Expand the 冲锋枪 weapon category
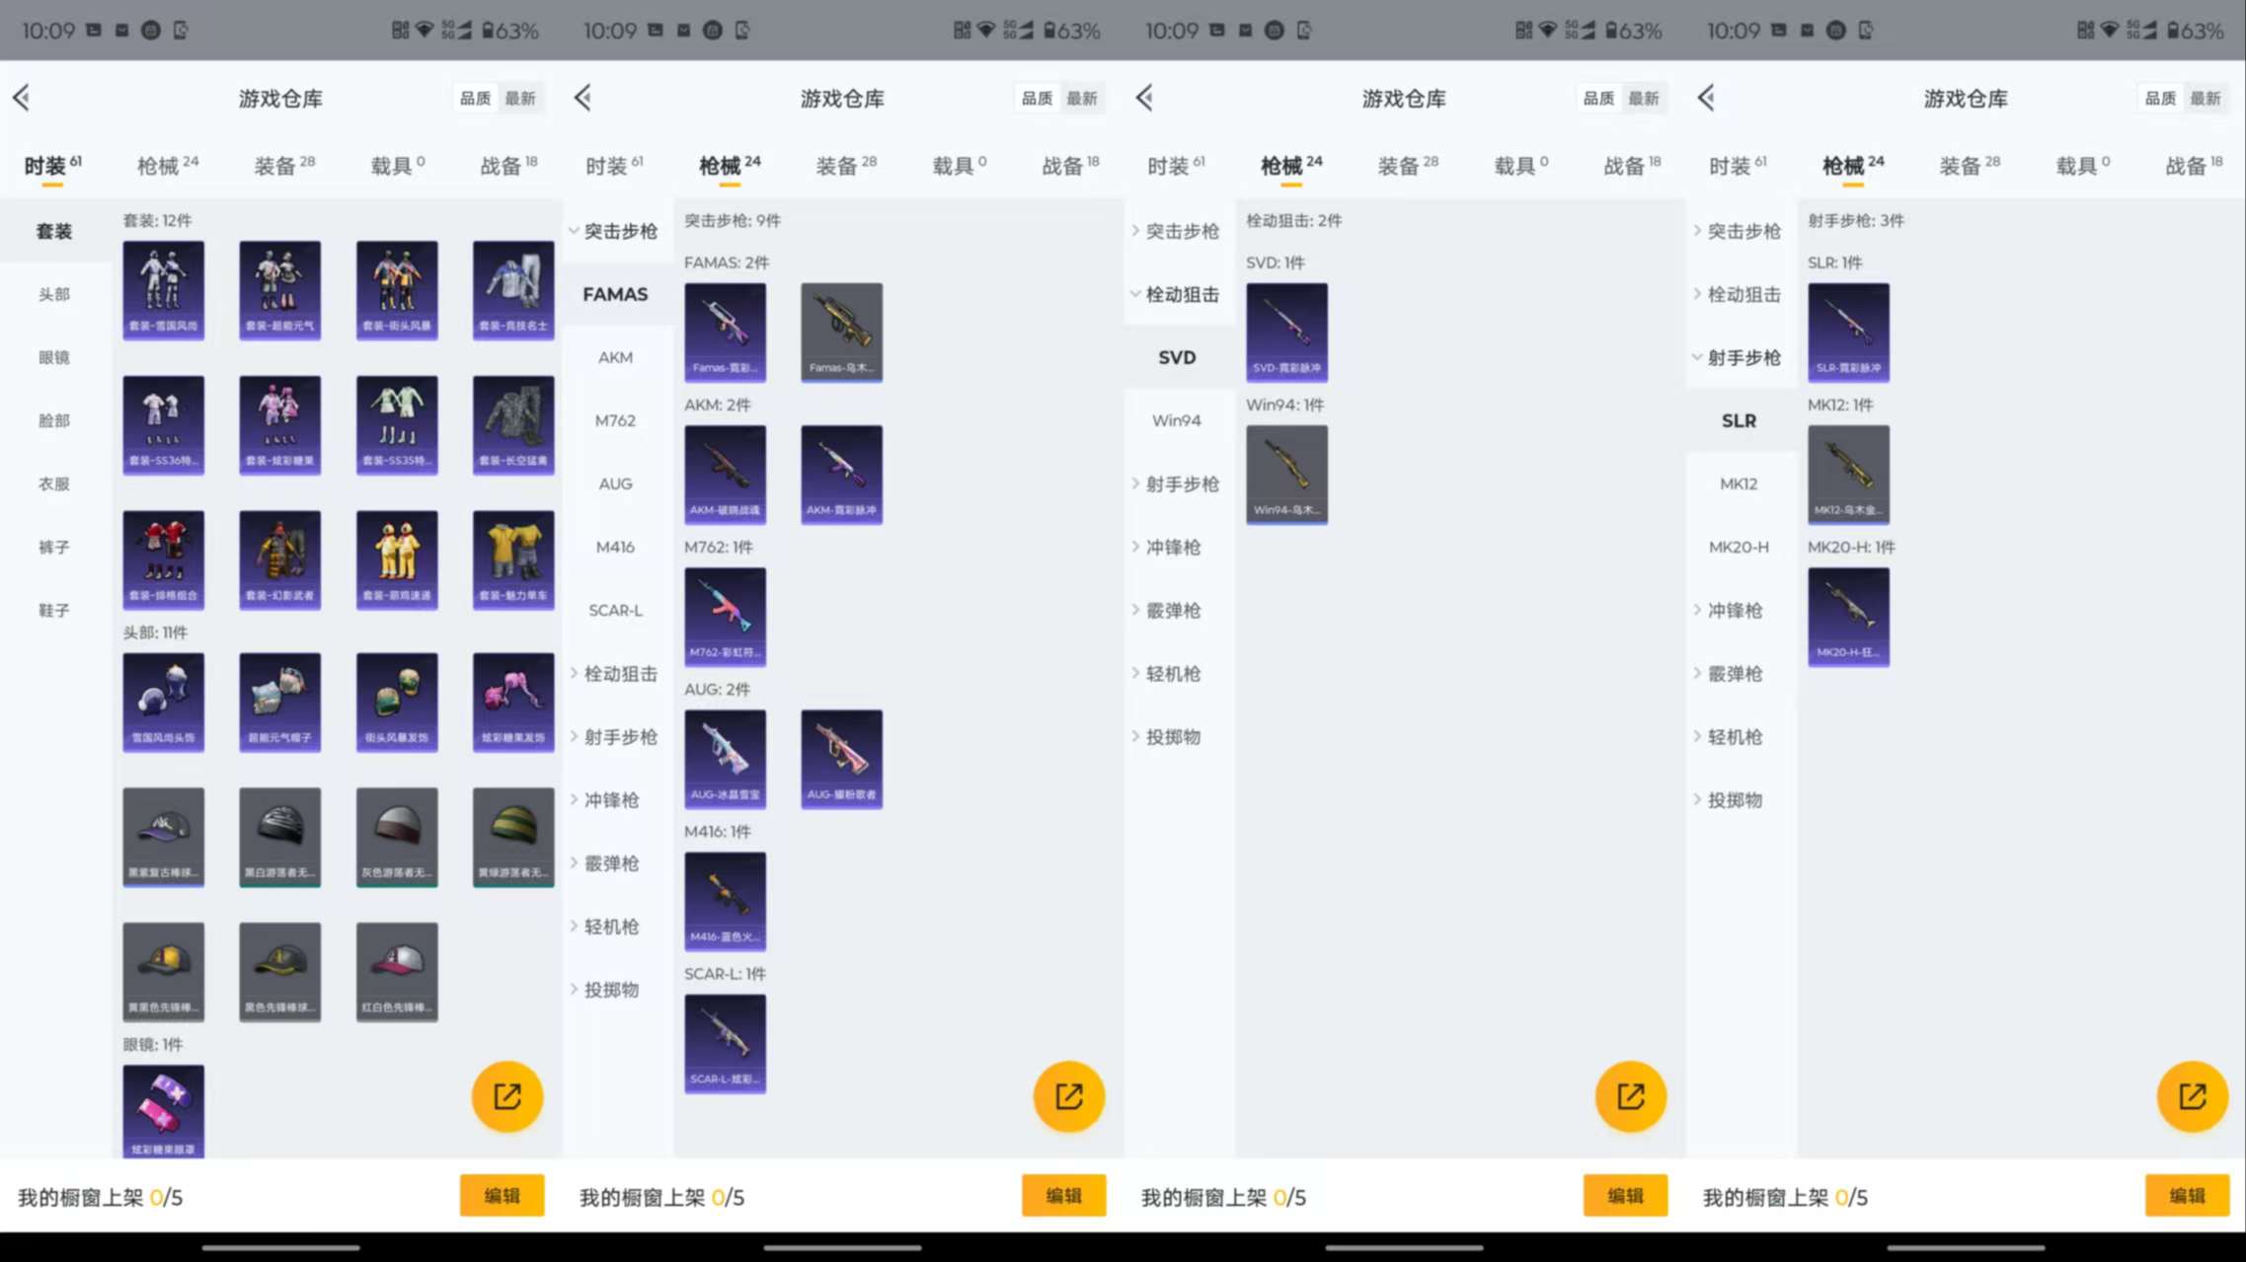 (610, 800)
